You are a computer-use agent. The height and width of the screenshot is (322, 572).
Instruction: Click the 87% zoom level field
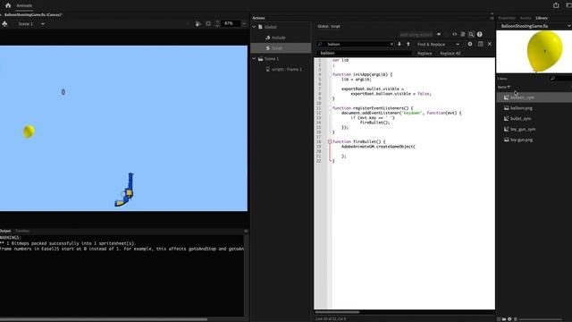coord(231,23)
